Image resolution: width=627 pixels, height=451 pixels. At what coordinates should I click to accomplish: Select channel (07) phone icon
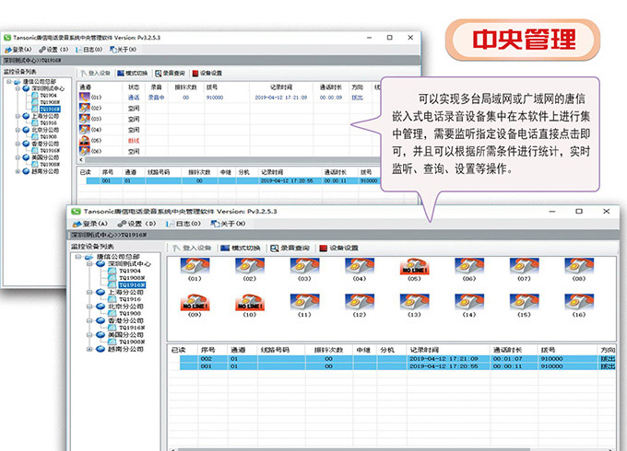[x=524, y=266]
